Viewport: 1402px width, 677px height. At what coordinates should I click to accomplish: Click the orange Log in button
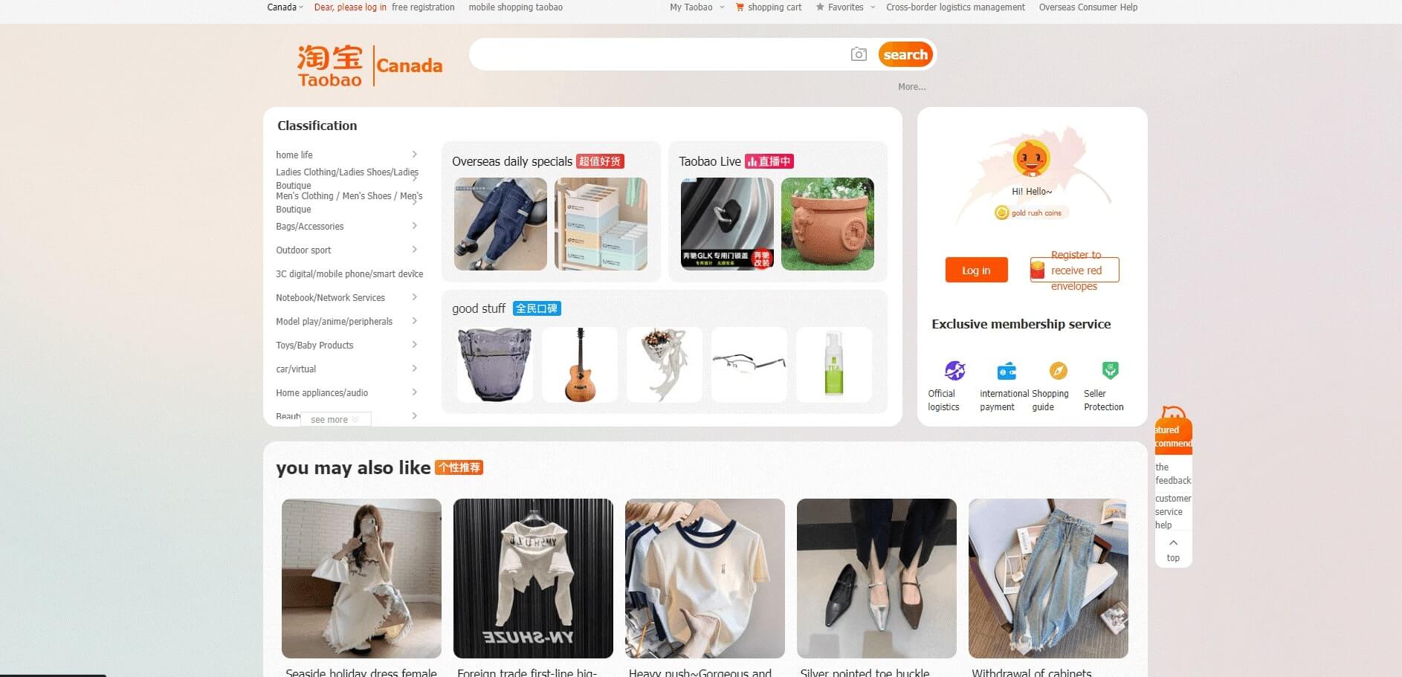[x=976, y=270]
